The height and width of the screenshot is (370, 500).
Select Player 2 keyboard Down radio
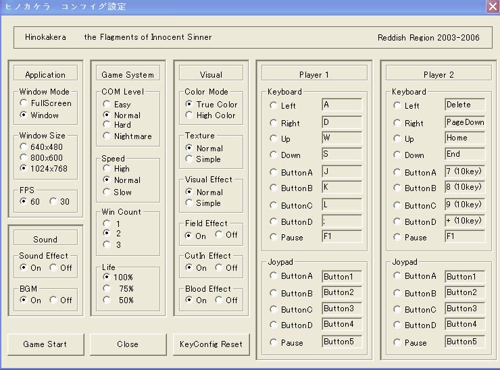397,155
